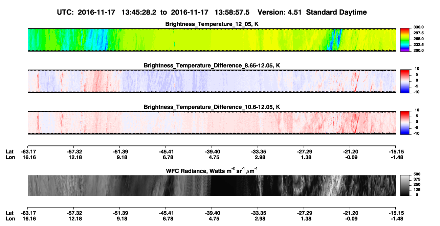
Task: Click the "-10" tick of 10.6-12.05 colorbar
Action: (416, 133)
